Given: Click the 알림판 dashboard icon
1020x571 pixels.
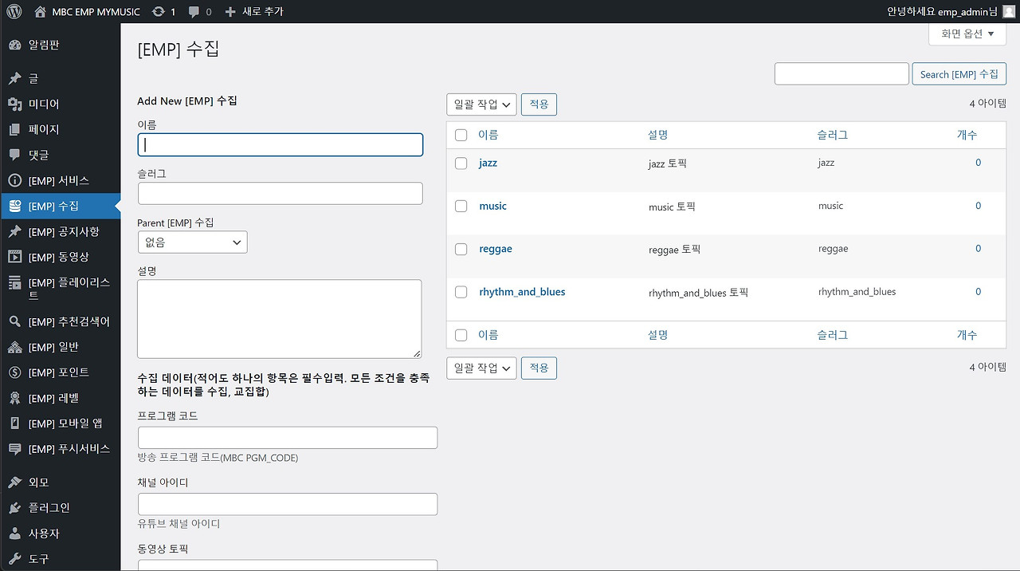Looking at the screenshot, I should 14,45.
